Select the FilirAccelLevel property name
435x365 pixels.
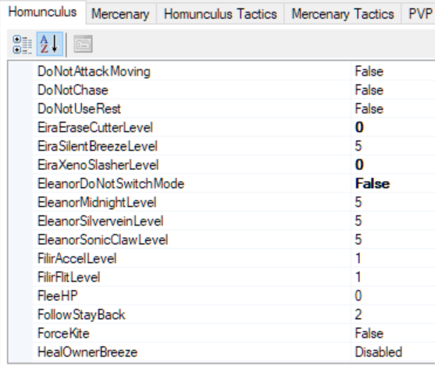pos(77,259)
